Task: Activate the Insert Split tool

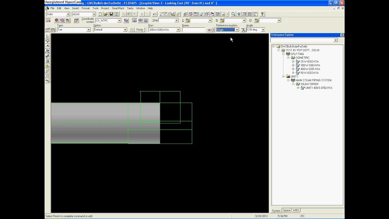Action: (47, 46)
